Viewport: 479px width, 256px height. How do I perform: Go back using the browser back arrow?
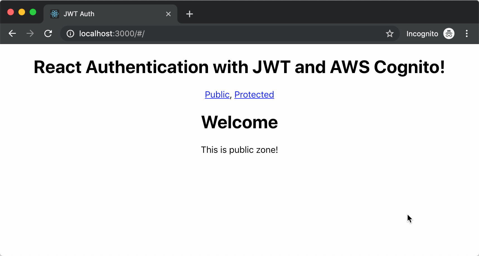pos(12,34)
